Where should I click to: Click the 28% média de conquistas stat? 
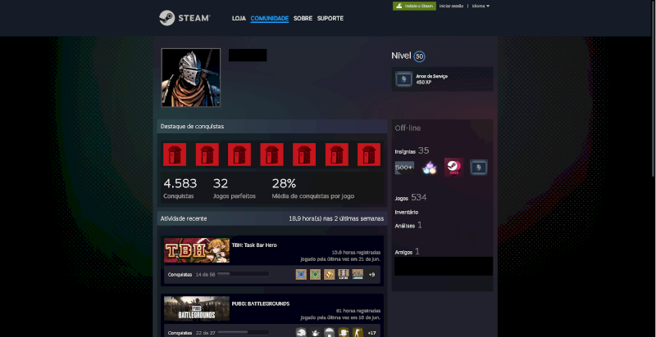[313, 188]
